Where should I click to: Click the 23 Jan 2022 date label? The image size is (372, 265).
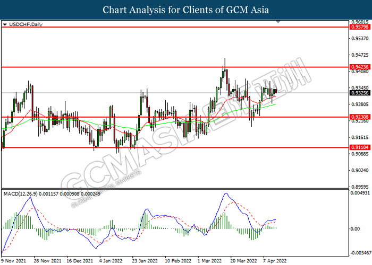pyautogui.click(x=145, y=261)
